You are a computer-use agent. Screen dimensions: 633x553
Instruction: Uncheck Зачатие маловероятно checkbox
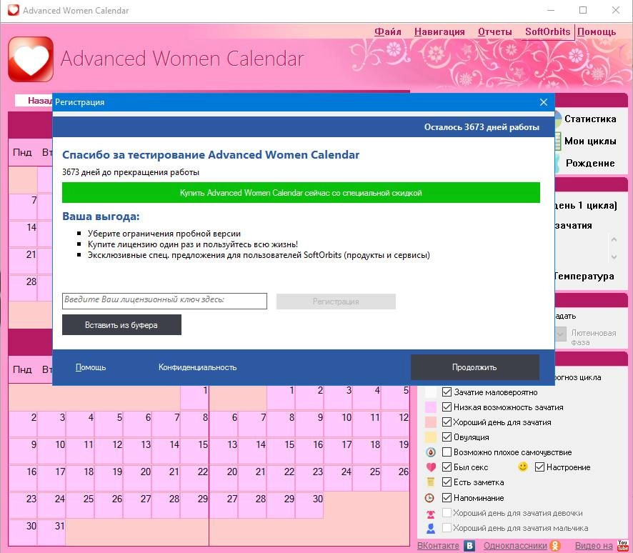447,392
